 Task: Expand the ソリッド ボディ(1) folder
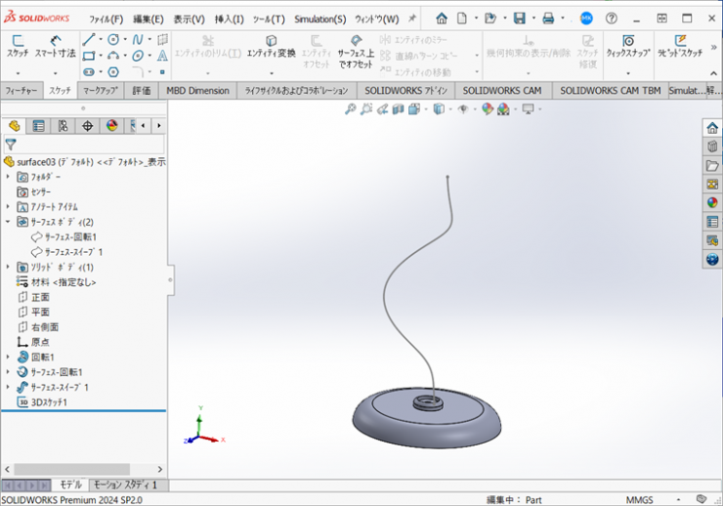point(9,267)
